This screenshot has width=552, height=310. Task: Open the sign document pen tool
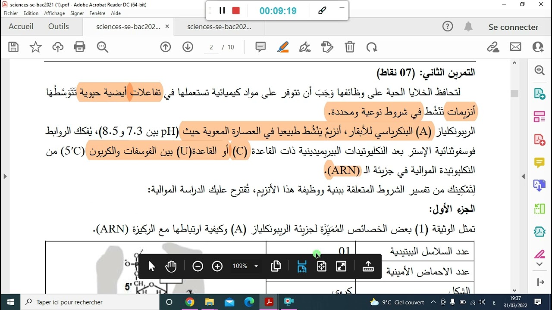[305, 47]
